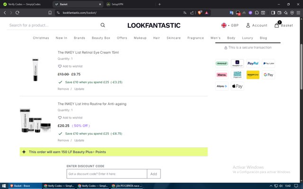
Task: Open the Body menu
Action: tap(231, 38)
